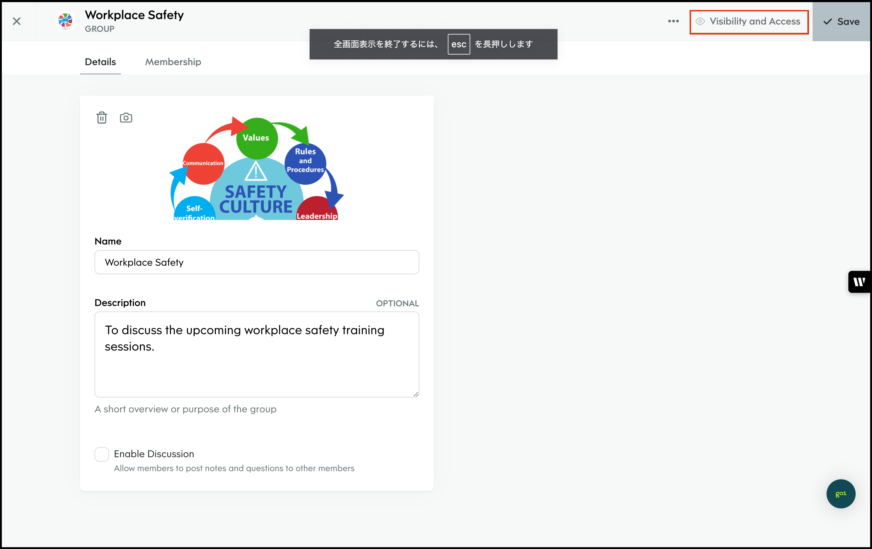872x549 pixels.
Task: Click the black W side widget
Action: point(859,282)
